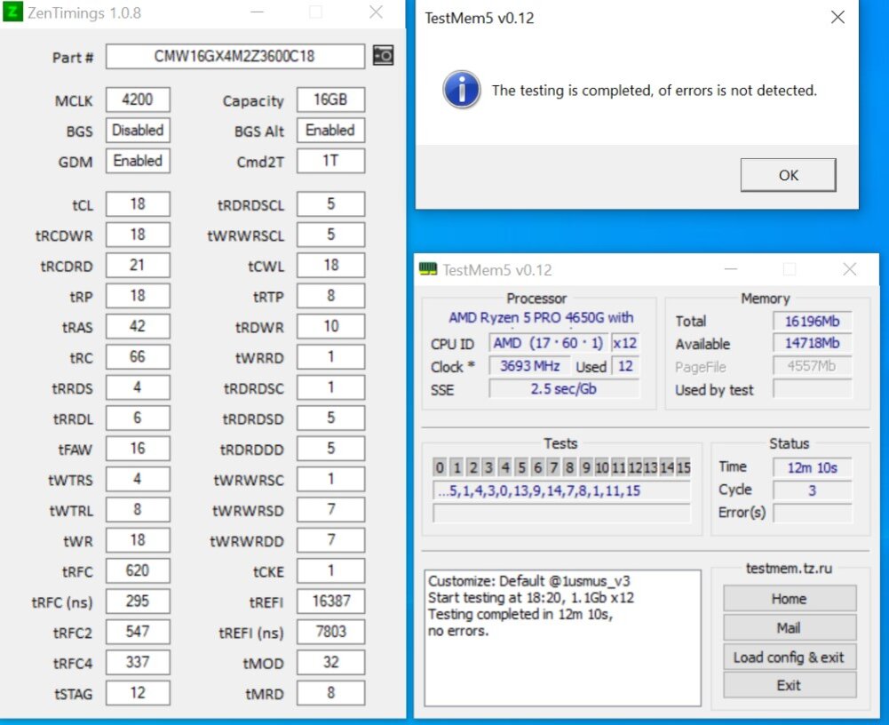Click the tRFC4 value 337
This screenshot has width=889, height=725.
138,663
